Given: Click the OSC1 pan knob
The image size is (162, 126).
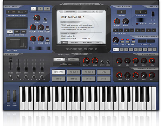Looking at the screenshot, I should (10, 77).
